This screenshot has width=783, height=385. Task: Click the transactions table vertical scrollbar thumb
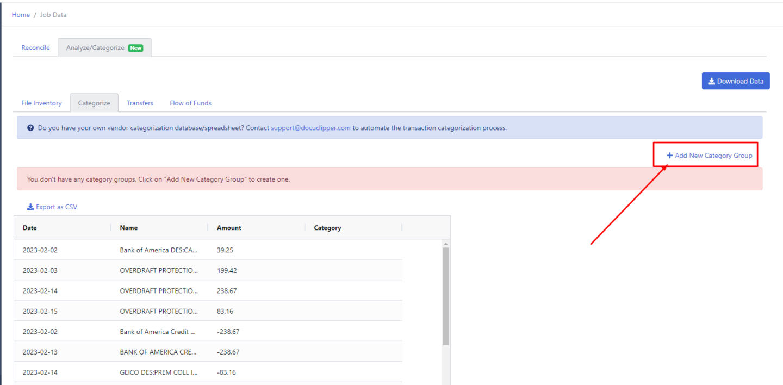[x=446, y=296]
